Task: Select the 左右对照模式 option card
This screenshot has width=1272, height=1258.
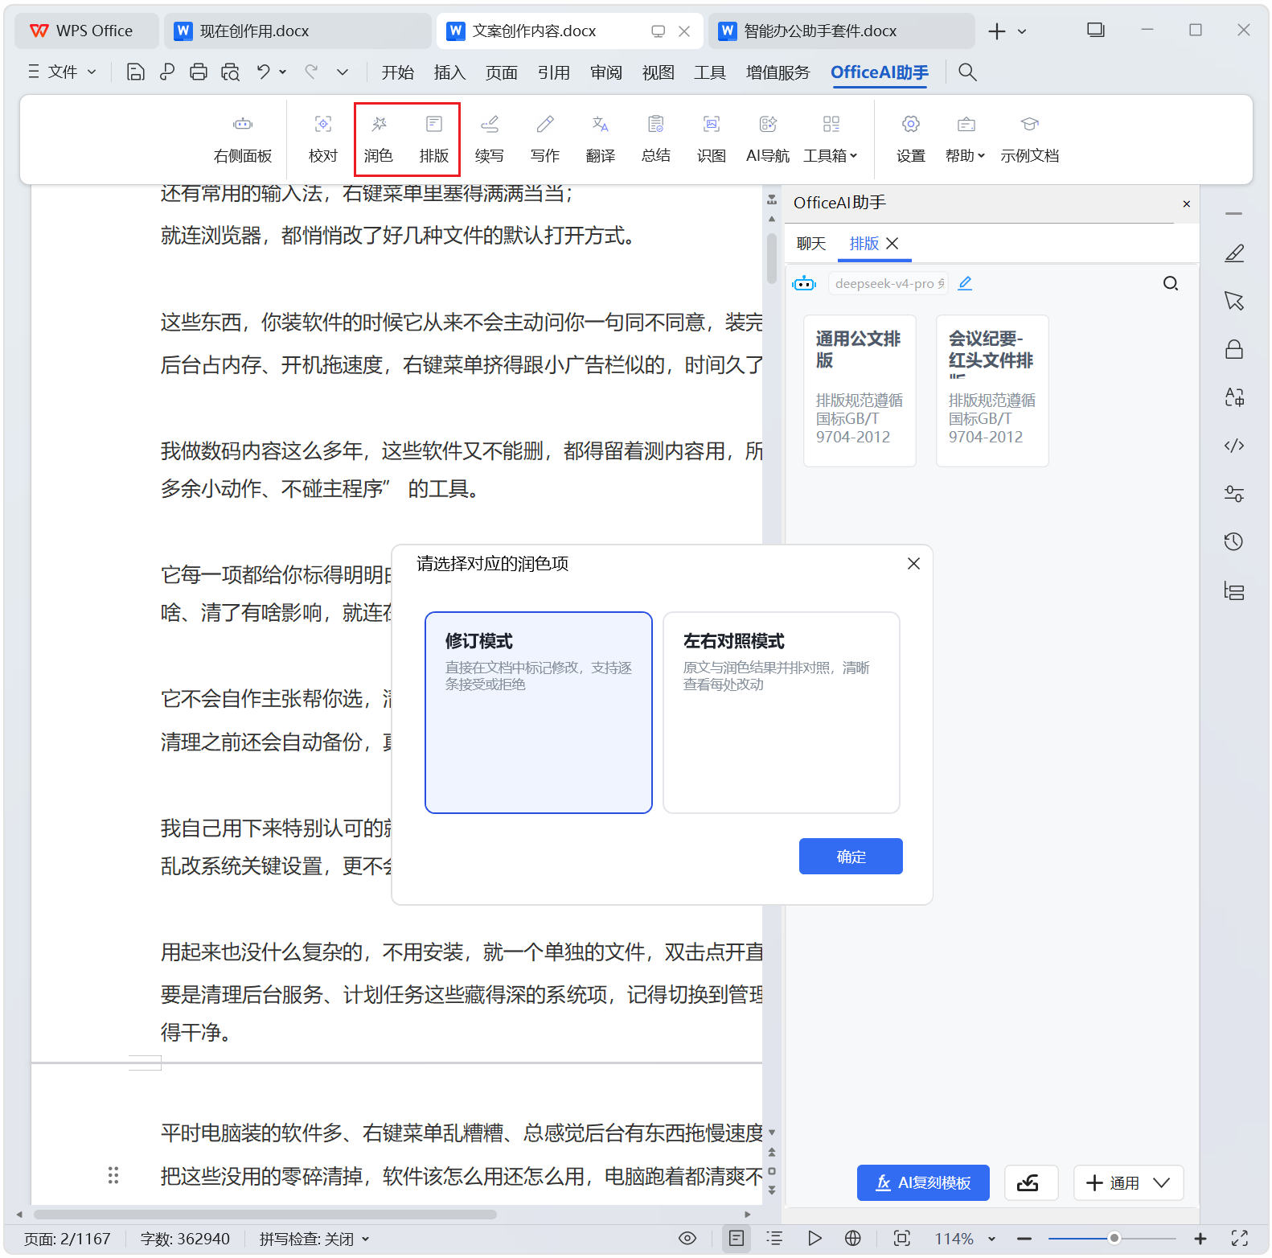Action: pyautogui.click(x=782, y=713)
